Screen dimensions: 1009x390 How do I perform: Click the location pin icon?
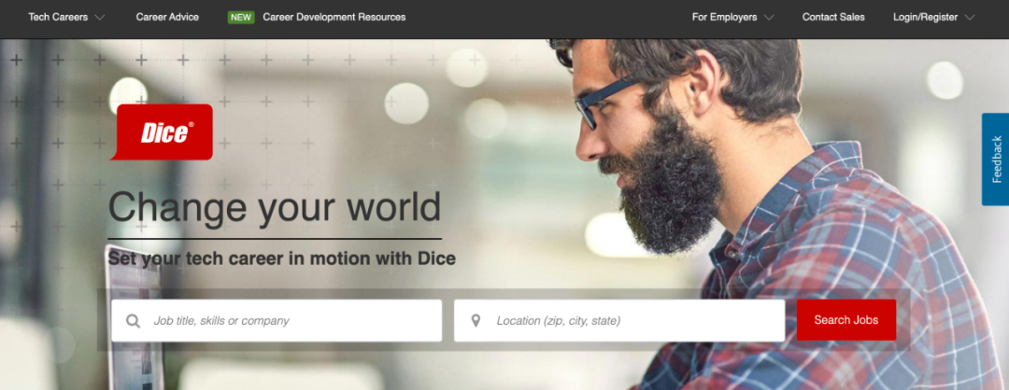[476, 321]
